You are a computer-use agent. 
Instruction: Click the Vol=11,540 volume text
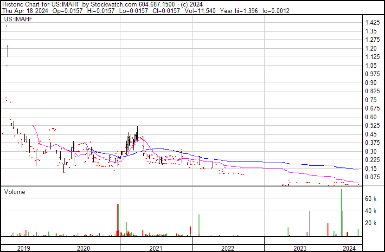click(200, 11)
